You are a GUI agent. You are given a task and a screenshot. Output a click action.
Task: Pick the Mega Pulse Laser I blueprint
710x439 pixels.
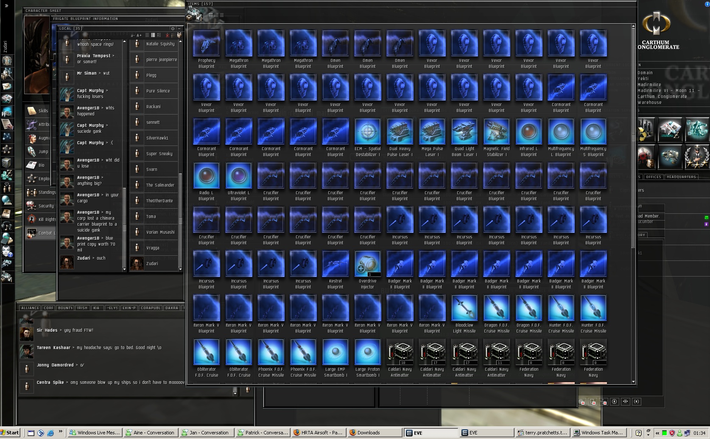[x=432, y=137]
